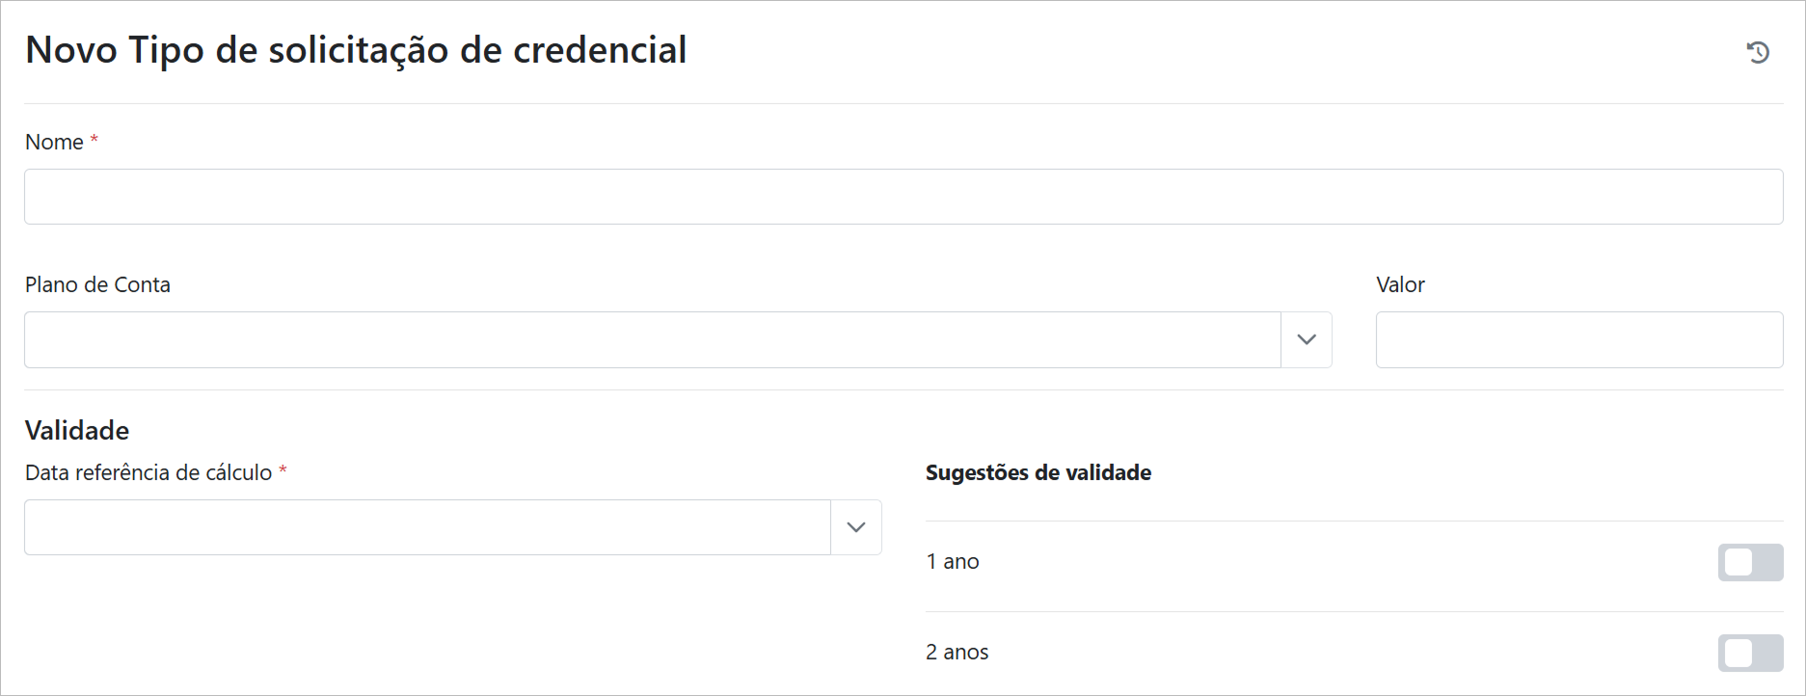The image size is (1806, 696).
Task: Click the red asterisk beside Nome
Action: [x=94, y=140]
